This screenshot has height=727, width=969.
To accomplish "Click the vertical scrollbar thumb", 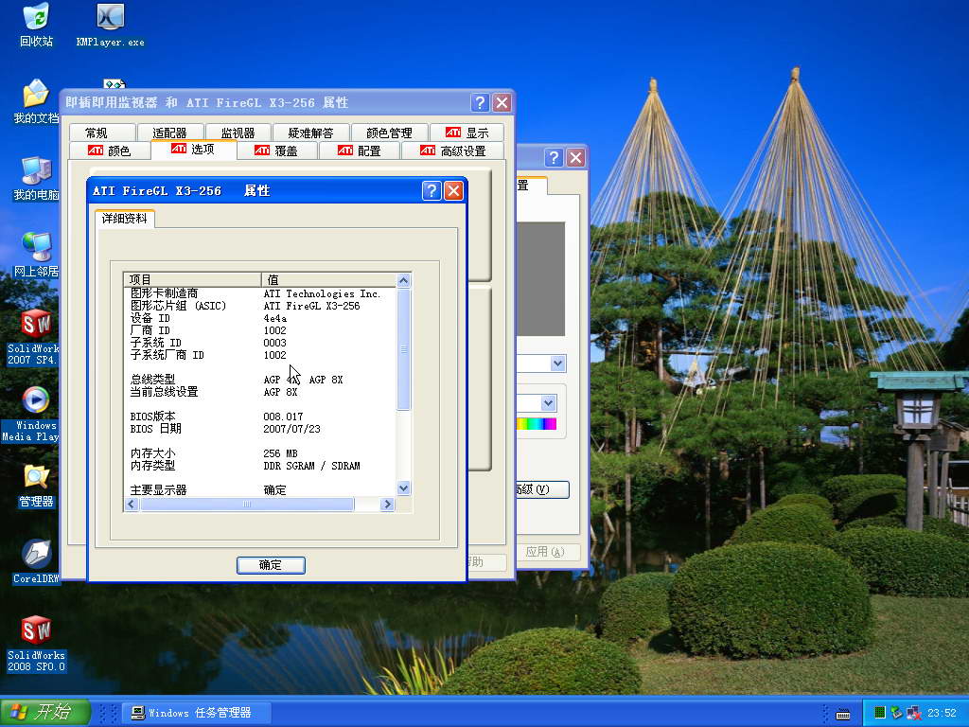I will point(403,350).
